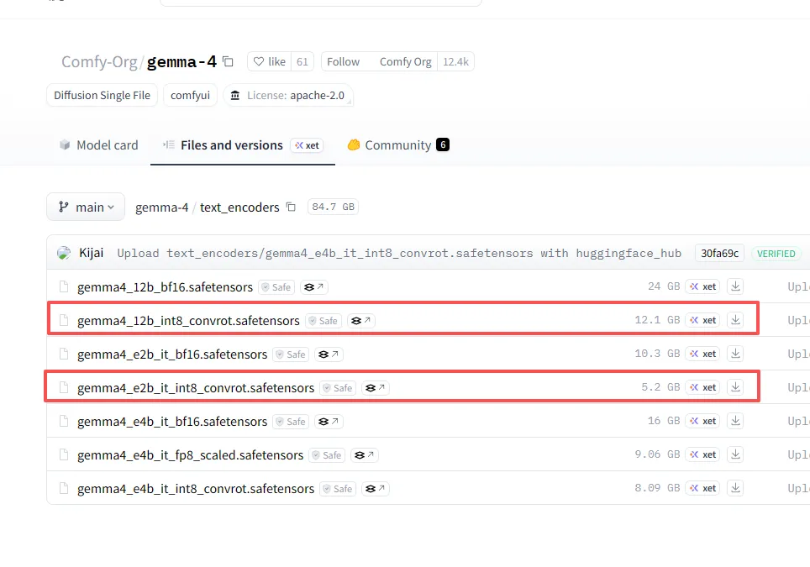Open gemma4_e2b_it_int8_convrot.safetensors file
Screen dimensions: 810x567
[196, 388]
